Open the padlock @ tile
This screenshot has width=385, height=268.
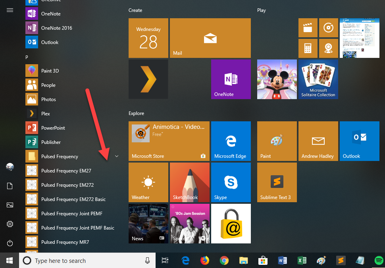pyautogui.click(x=231, y=223)
